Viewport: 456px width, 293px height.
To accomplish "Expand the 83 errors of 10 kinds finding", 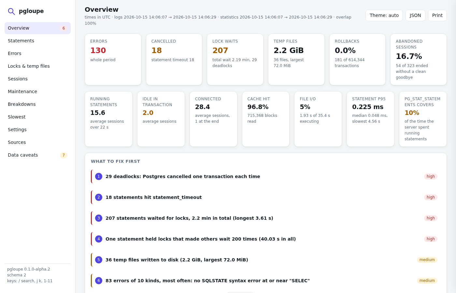I will (x=266, y=281).
